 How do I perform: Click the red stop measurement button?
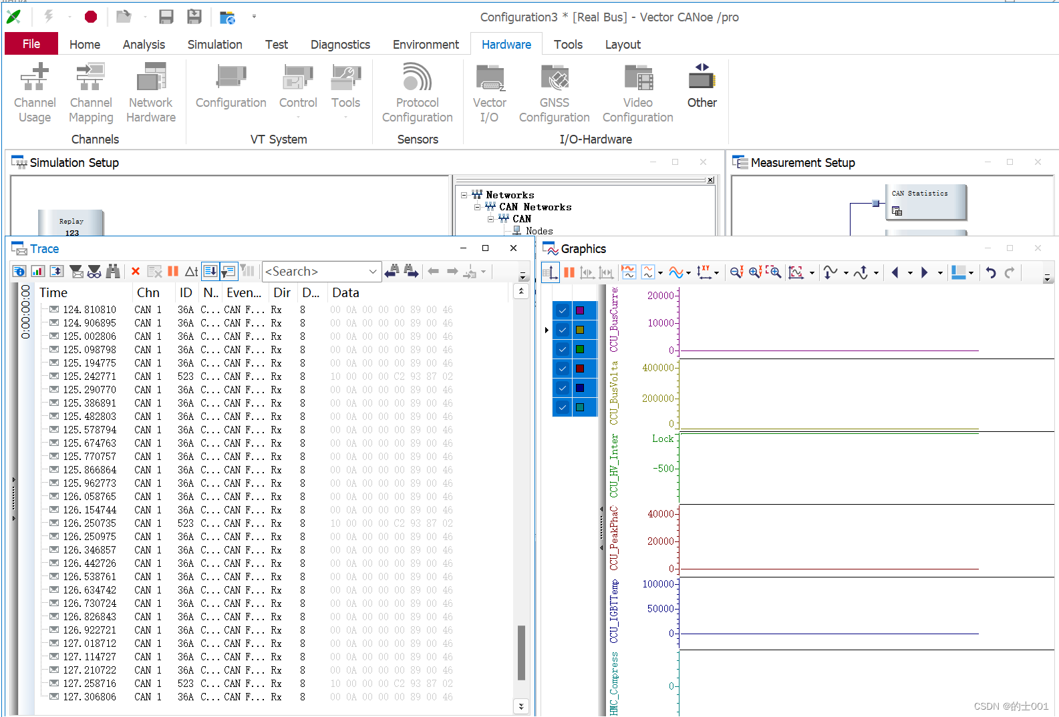click(x=91, y=17)
